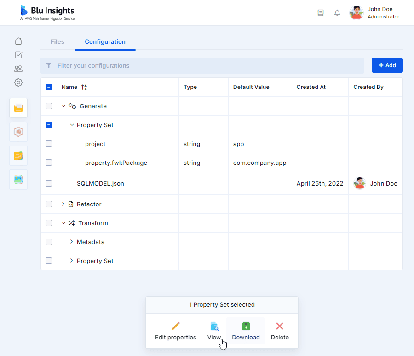Click the Type column header
This screenshot has height=356, width=414.
pyautogui.click(x=190, y=87)
